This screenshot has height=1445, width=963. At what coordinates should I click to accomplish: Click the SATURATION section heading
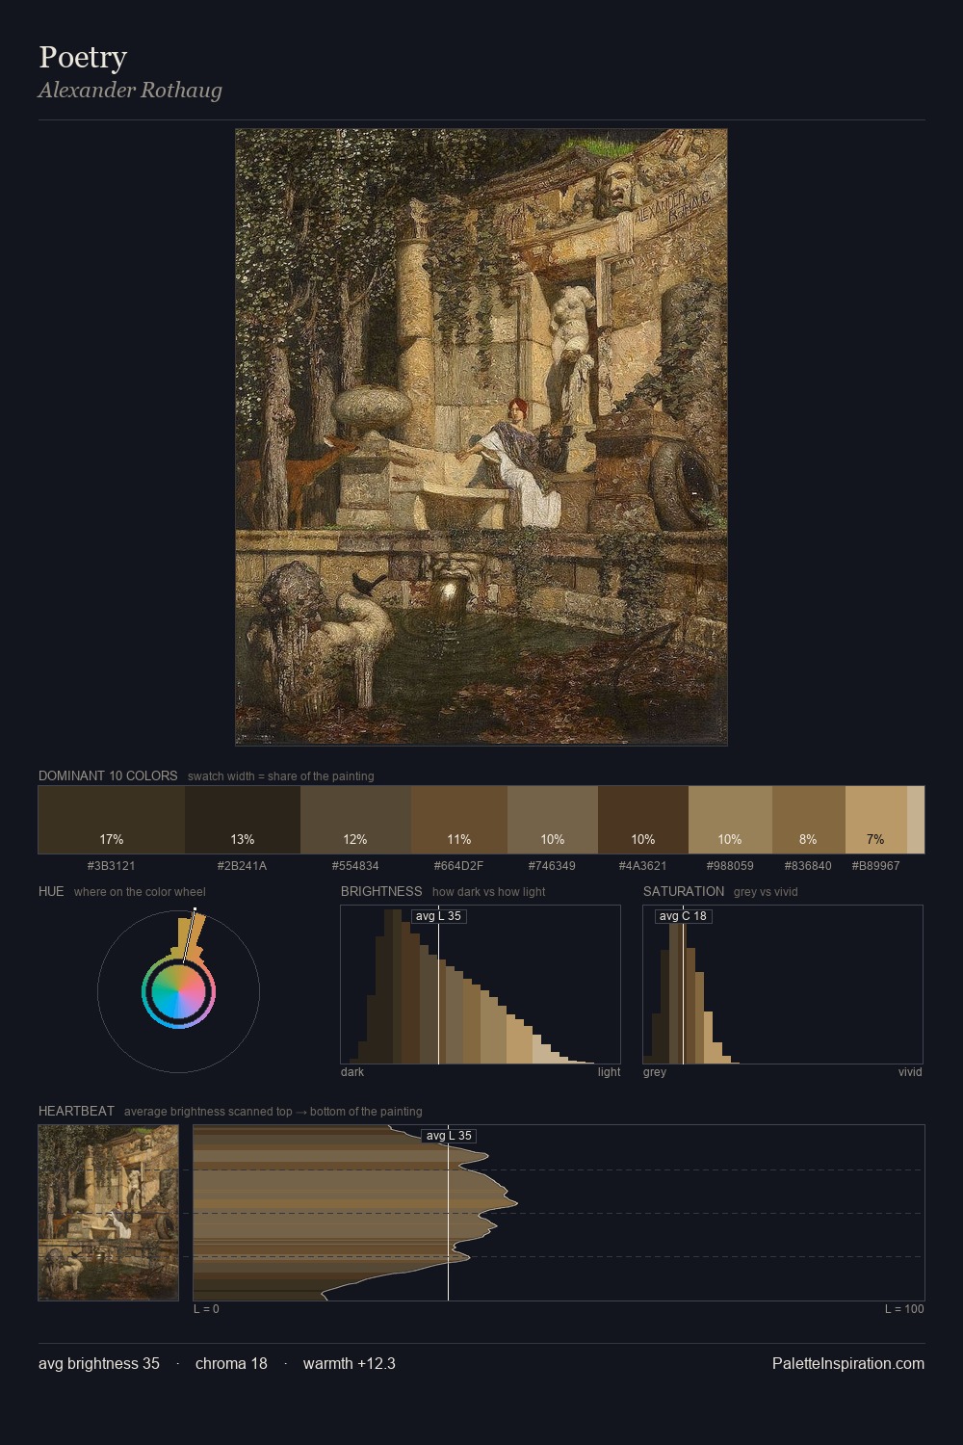coord(684,891)
